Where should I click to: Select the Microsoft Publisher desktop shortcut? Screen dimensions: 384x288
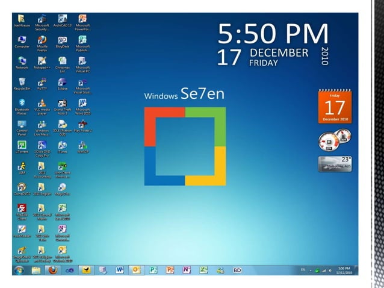tap(82, 43)
